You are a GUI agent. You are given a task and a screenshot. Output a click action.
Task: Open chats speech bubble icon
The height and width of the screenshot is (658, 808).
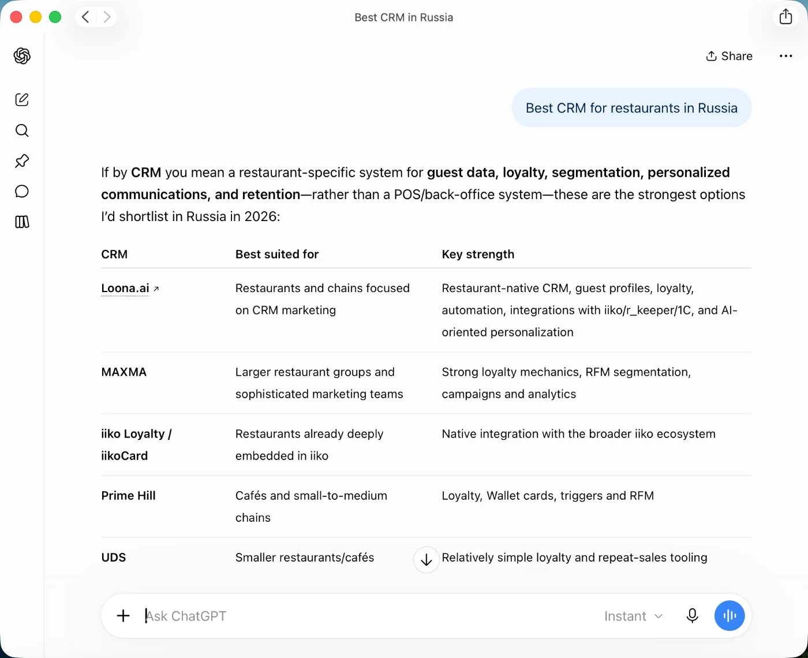pyautogui.click(x=22, y=192)
